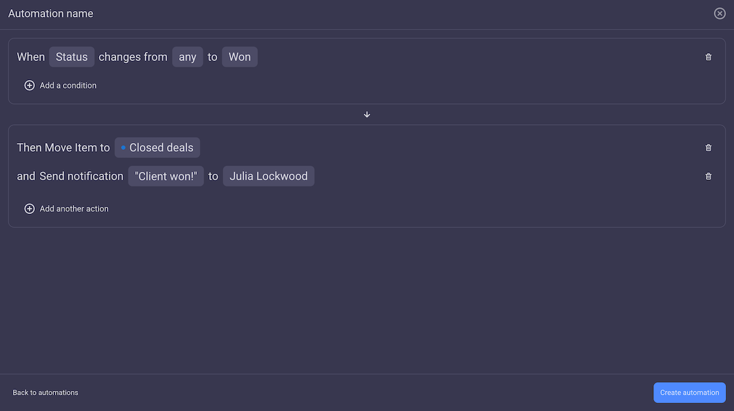This screenshot has width=734, height=411.
Task: Delete the status change trigger
Action: 708,56
